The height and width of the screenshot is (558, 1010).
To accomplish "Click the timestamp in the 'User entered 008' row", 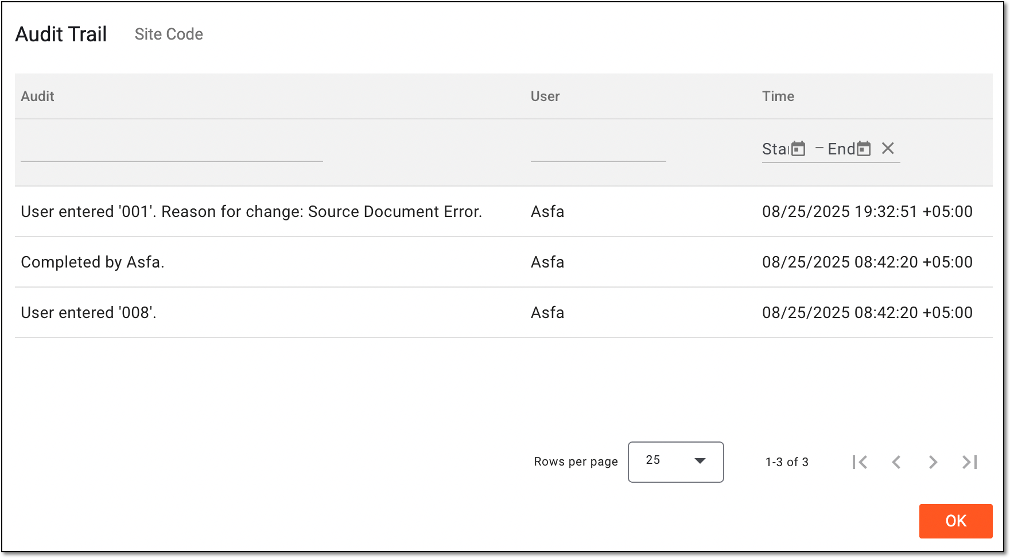I will [x=867, y=313].
